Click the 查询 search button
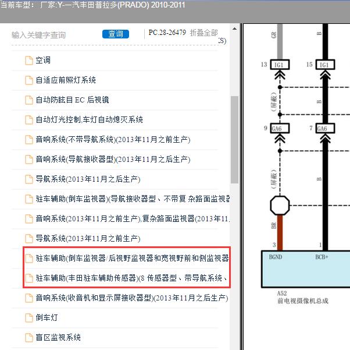 (116, 34)
